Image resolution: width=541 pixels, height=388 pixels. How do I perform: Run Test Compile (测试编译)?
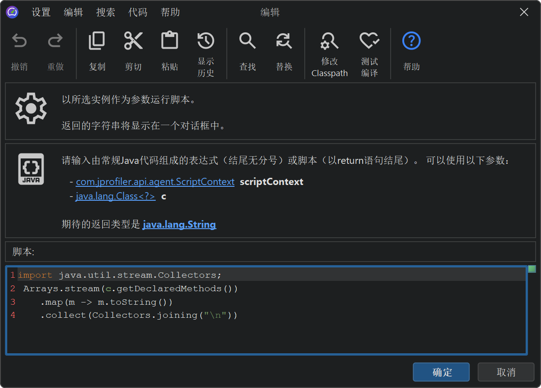pos(370,42)
